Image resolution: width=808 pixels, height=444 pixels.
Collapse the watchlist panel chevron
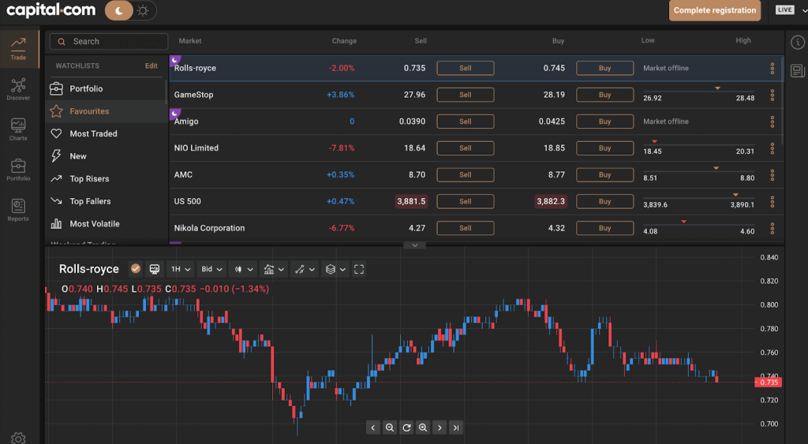coord(414,245)
